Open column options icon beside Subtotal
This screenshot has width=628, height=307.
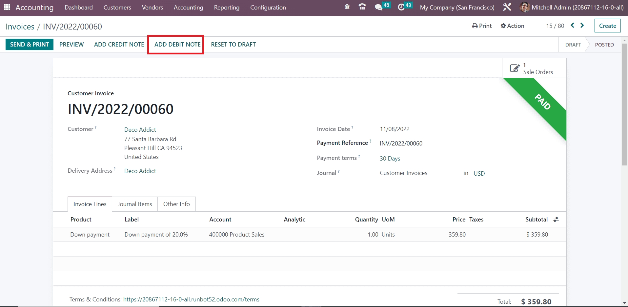click(556, 220)
